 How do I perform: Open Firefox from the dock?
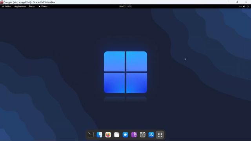pos(108,135)
